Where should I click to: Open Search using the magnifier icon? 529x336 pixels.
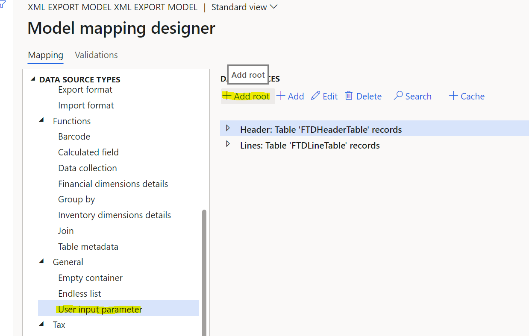tap(398, 96)
